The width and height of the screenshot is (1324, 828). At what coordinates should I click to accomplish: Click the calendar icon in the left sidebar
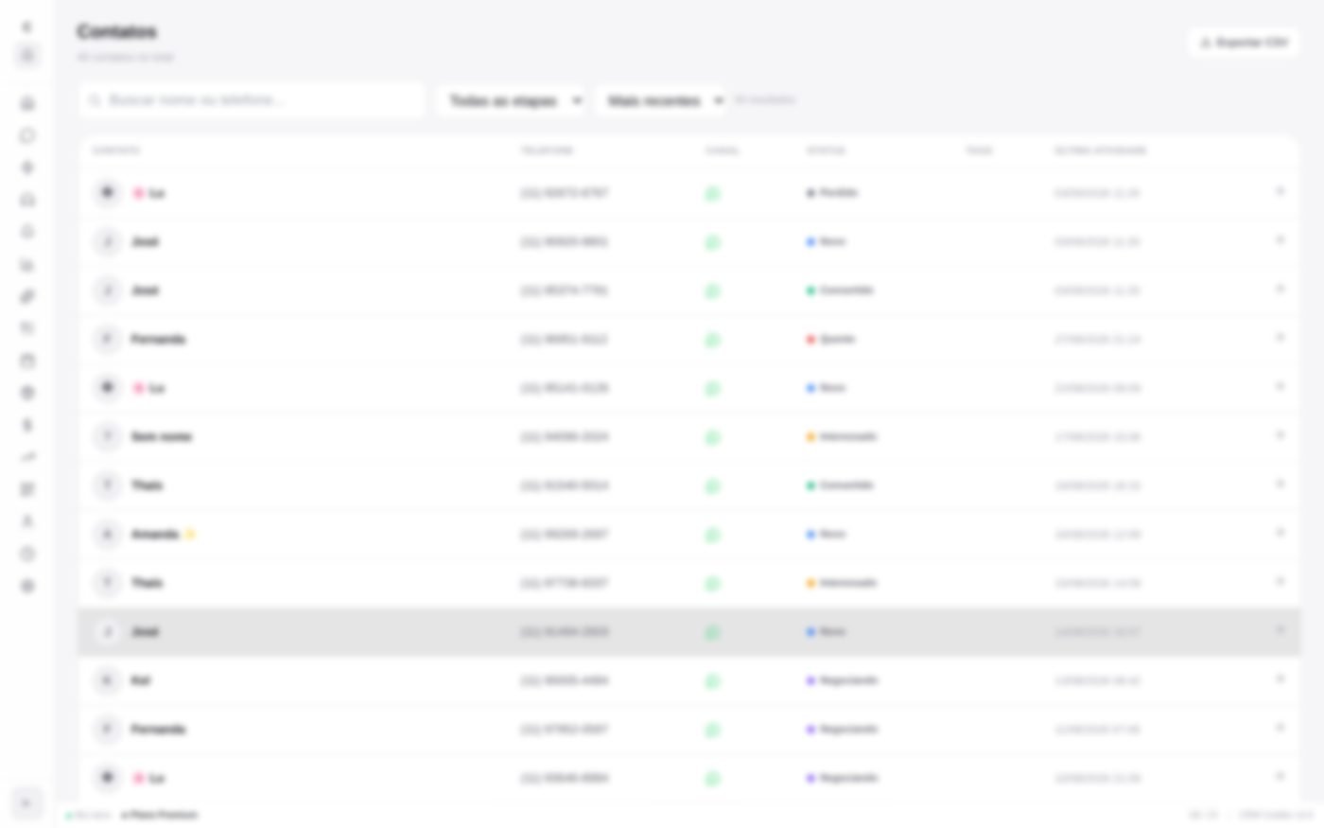[27, 361]
